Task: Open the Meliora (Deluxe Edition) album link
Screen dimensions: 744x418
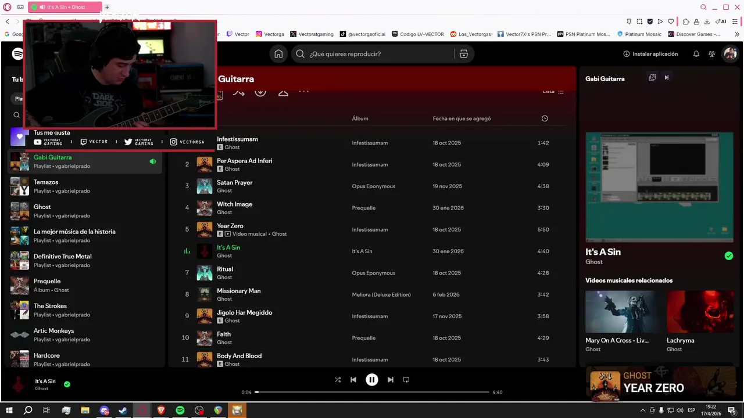Action: point(381,294)
